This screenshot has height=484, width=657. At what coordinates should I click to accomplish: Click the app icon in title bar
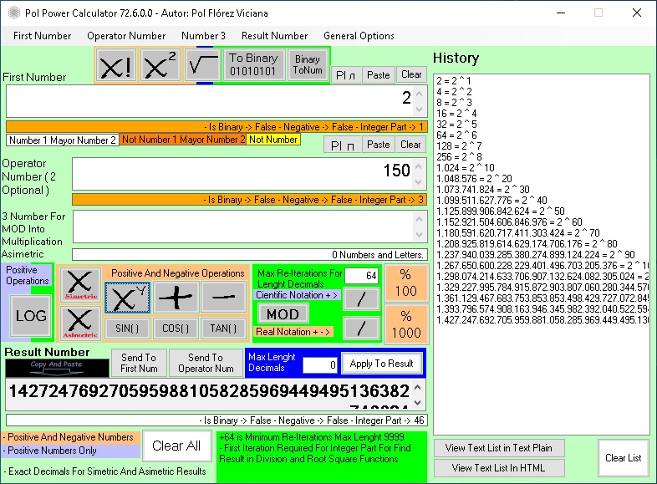click(14, 13)
